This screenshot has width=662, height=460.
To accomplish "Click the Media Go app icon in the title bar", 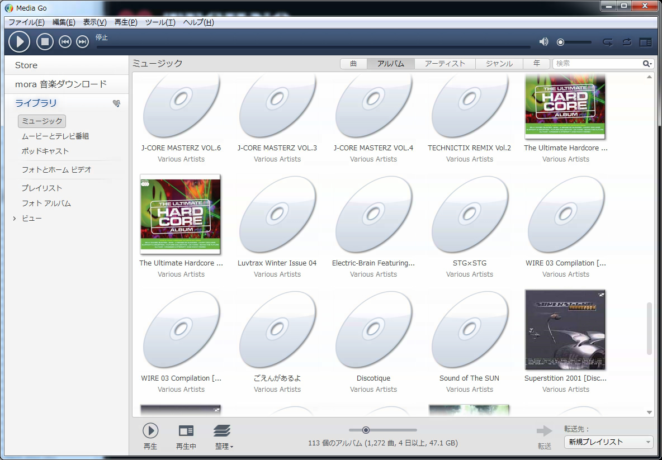I will point(9,8).
